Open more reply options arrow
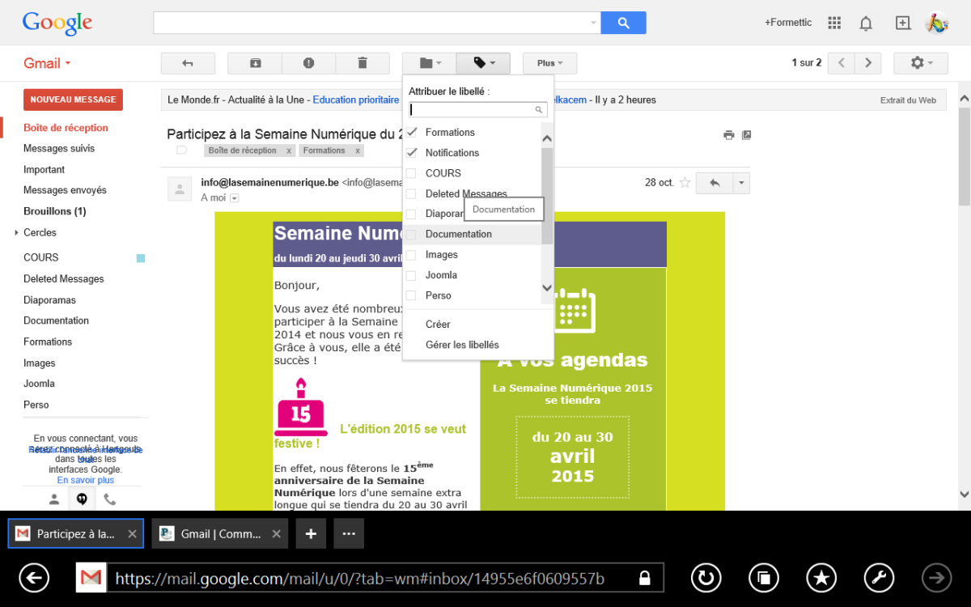Screen dimensions: 971x607 coord(741,183)
